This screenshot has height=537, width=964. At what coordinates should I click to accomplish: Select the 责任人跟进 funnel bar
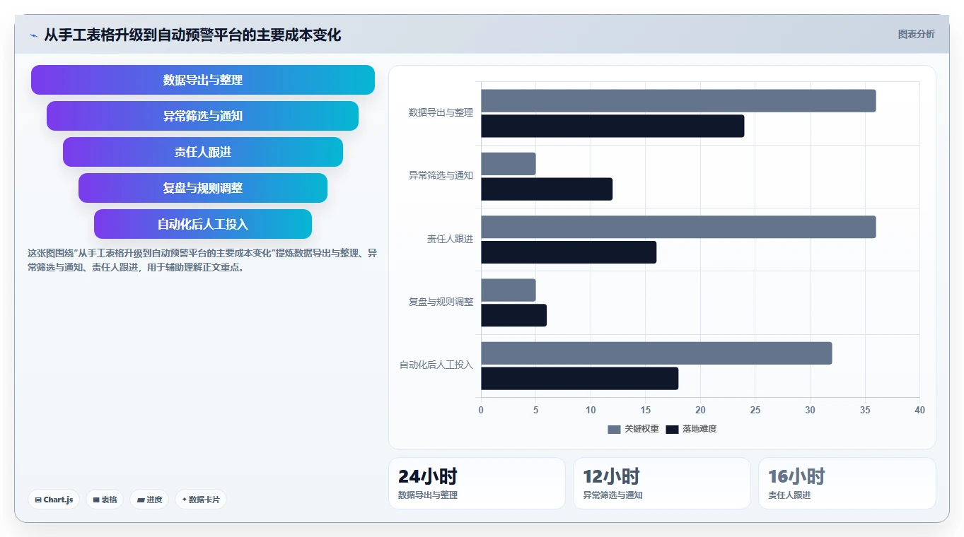click(203, 152)
